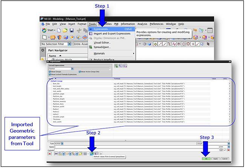Click Refresh Values from External Spreadsheet icon

(92, 154)
